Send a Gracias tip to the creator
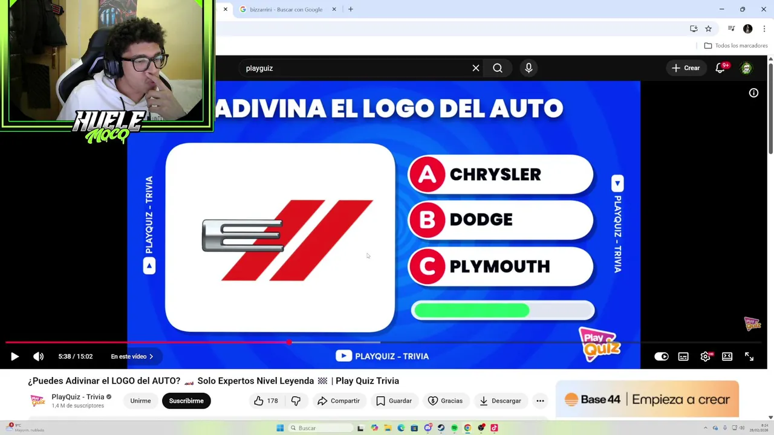This screenshot has width=774, height=435. 445,401
